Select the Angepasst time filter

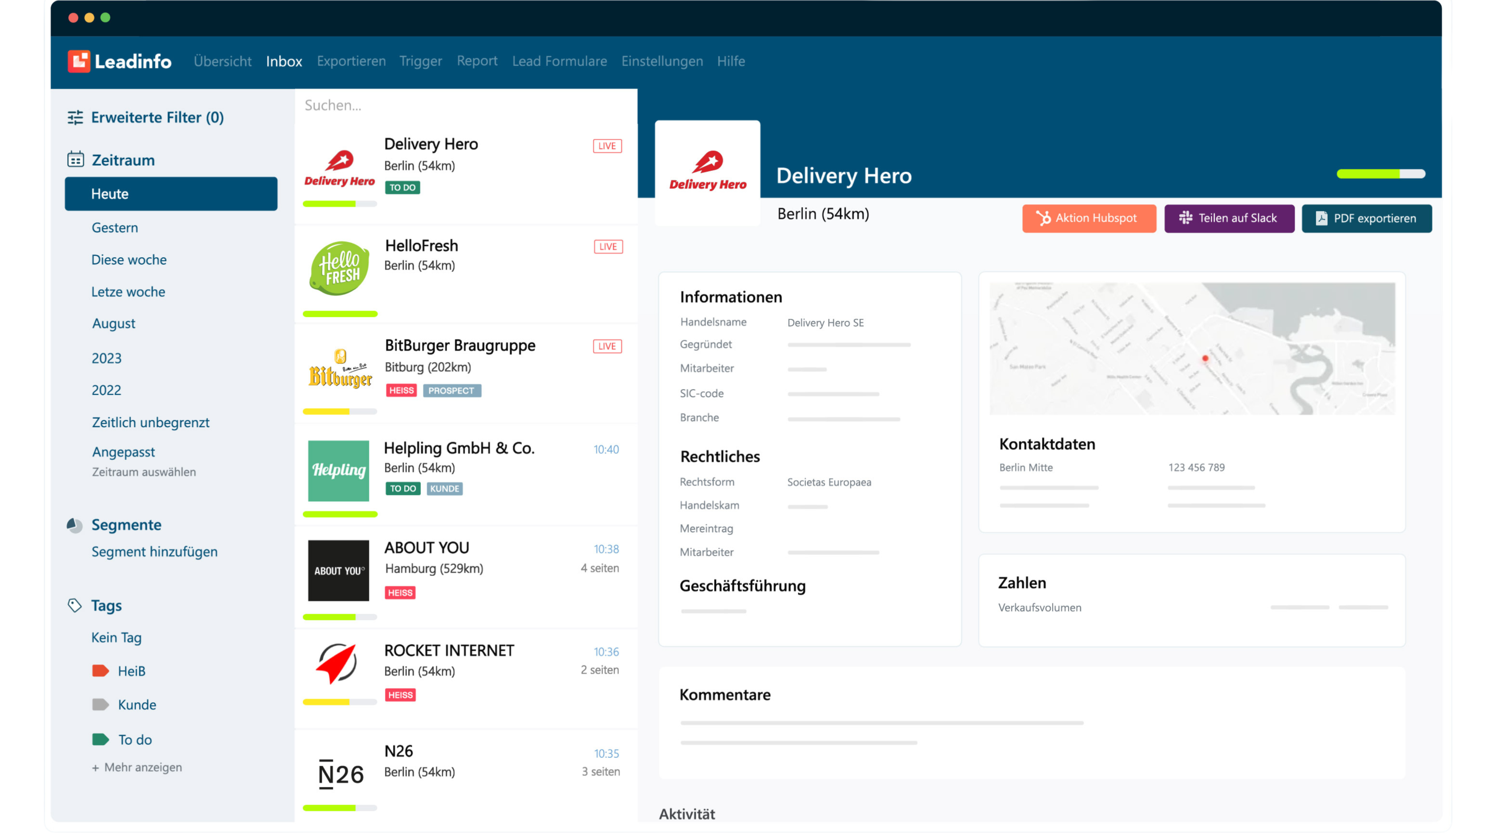point(123,452)
